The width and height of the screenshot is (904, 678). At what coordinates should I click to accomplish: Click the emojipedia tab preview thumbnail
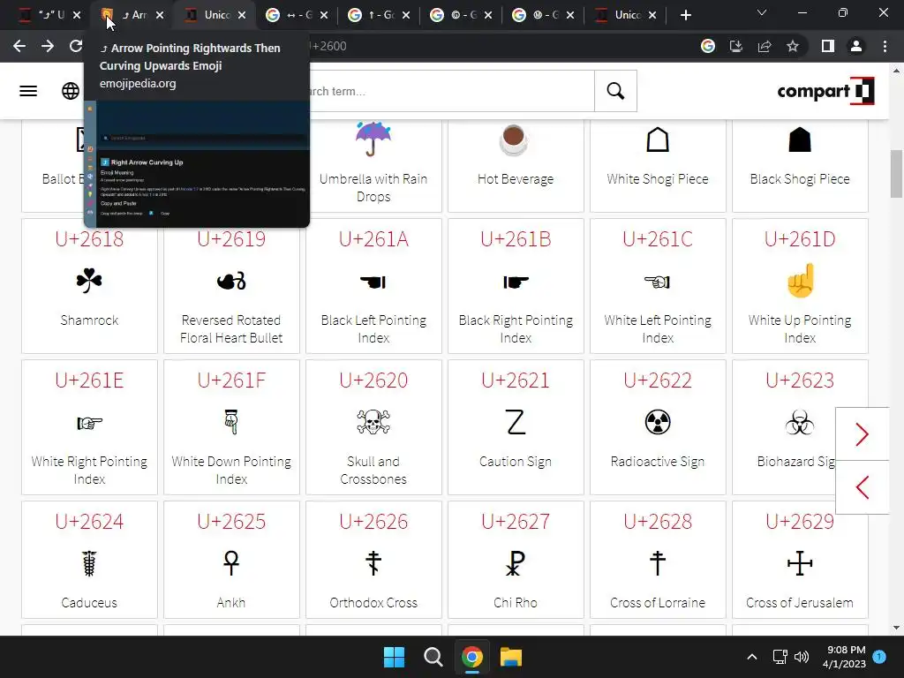tap(197, 164)
